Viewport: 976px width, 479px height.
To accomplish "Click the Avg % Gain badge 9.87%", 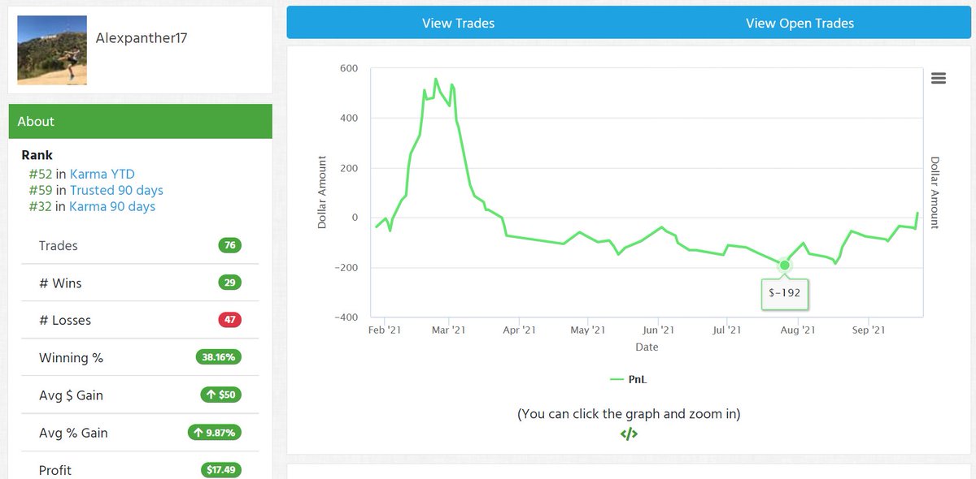I will (215, 432).
